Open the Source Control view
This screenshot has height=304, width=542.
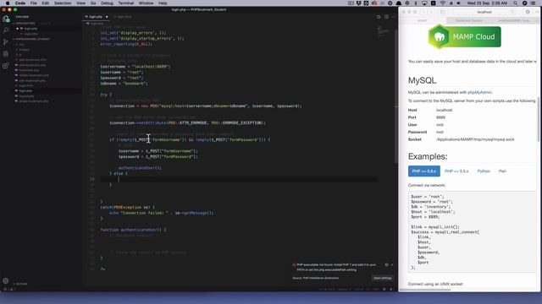pos(6,42)
